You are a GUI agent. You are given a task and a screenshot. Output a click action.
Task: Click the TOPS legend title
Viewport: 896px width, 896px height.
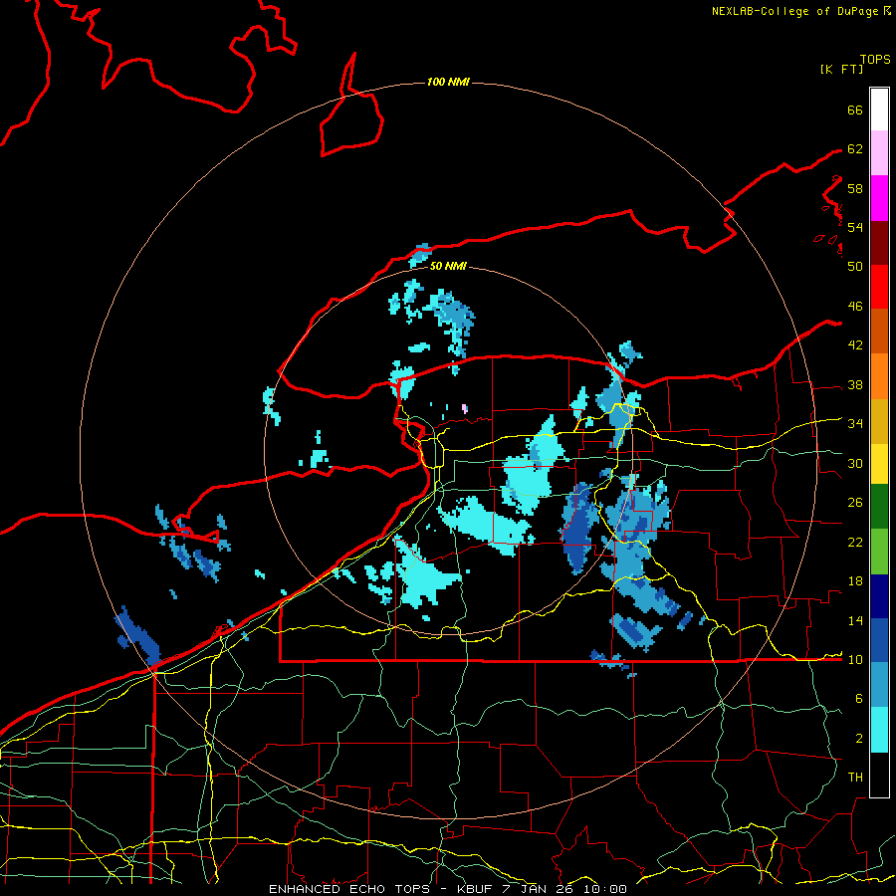pos(875,60)
